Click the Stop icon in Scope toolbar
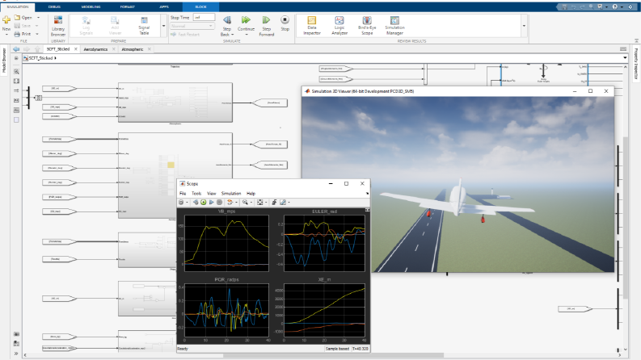This screenshot has width=641, height=360. (220, 202)
